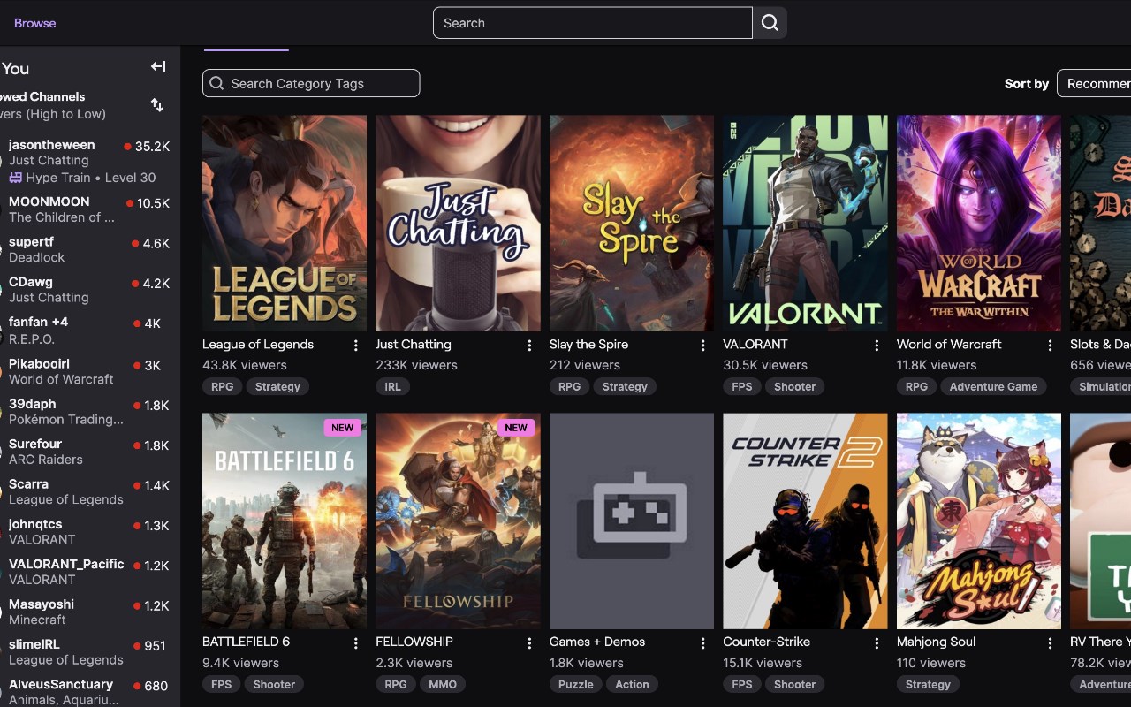Image resolution: width=1131 pixels, height=707 pixels.
Task: Open Masayoshi channel playing Minecraft
Action: click(x=88, y=612)
